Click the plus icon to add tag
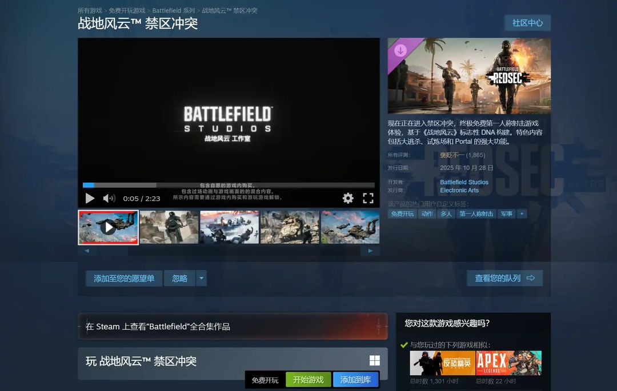This screenshot has width=617, height=391. [521, 213]
